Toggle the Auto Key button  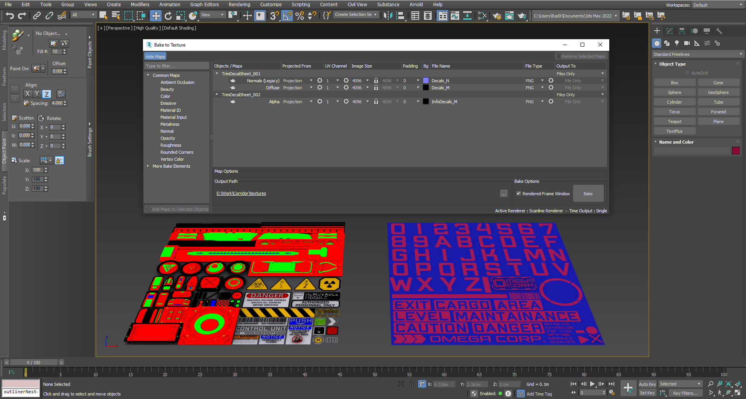[647, 384]
